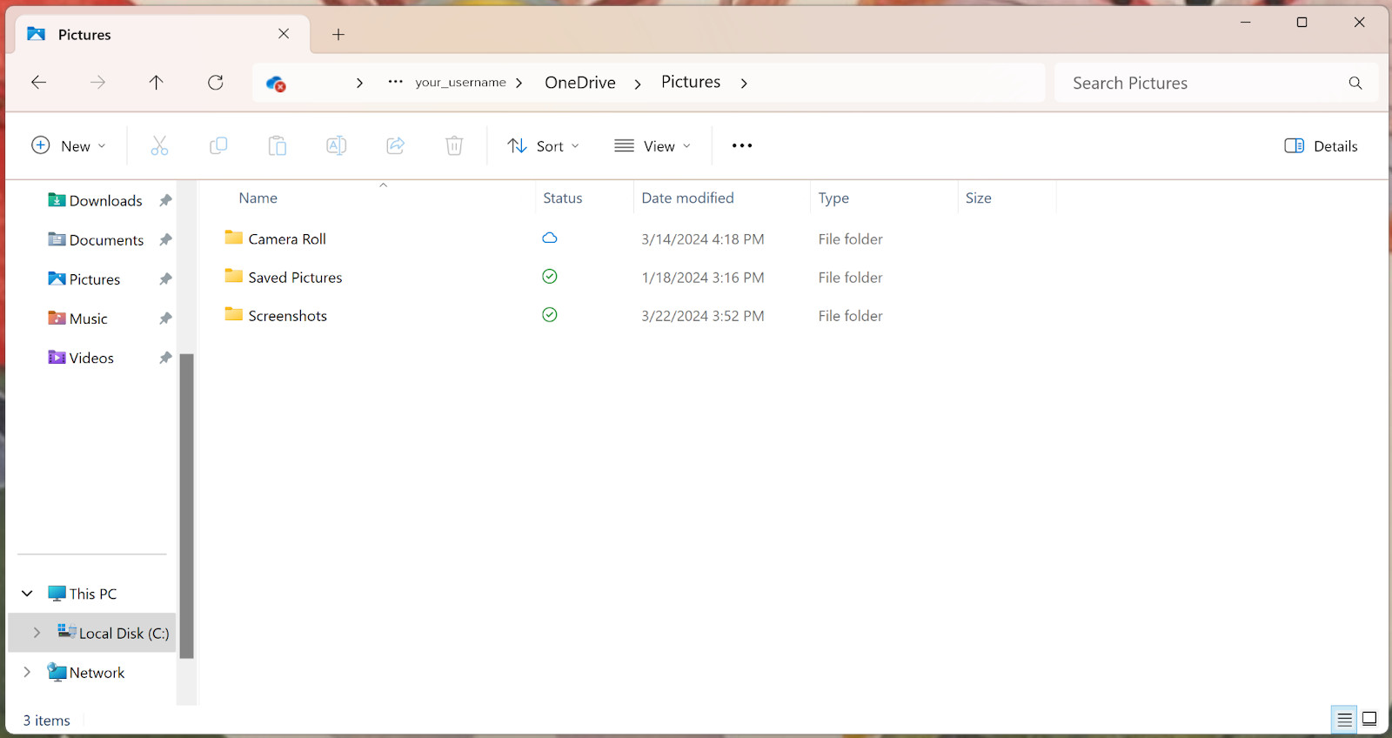Select the Camera Roll folder name
The height and width of the screenshot is (738, 1392).
pos(287,239)
